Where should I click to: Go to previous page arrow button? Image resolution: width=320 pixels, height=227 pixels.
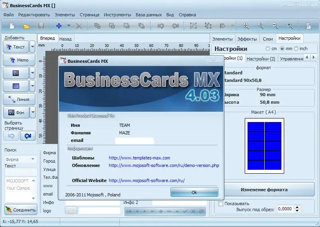tap(11, 136)
